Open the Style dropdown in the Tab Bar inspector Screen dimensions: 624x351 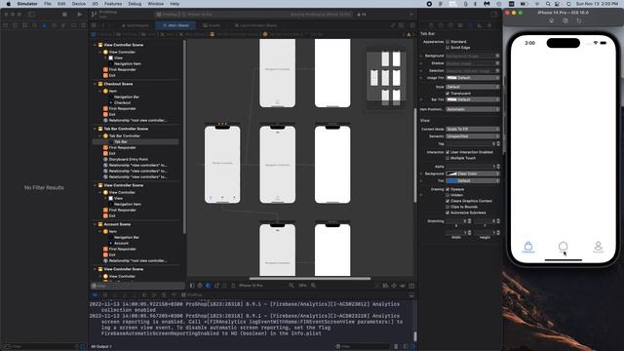[x=472, y=87]
